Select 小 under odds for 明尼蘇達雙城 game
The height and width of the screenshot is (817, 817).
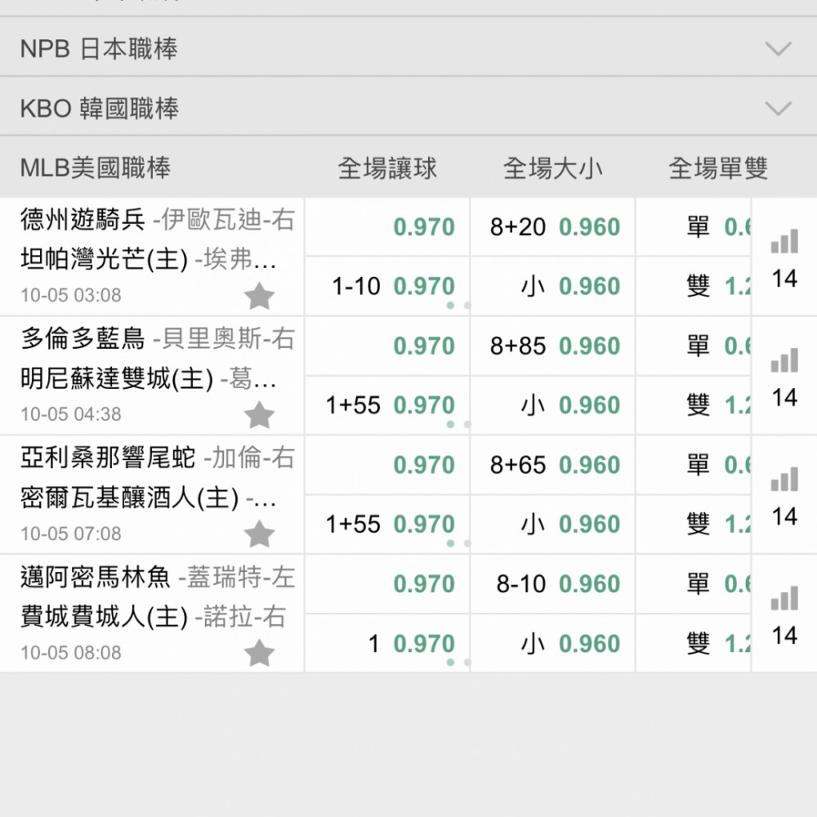click(x=553, y=405)
